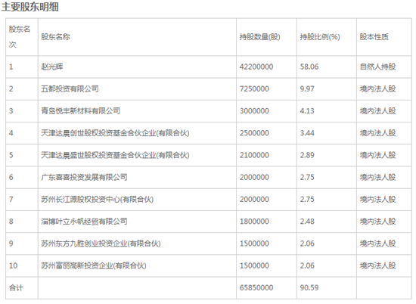Click the 主要股东明细 heading

(x=29, y=7)
